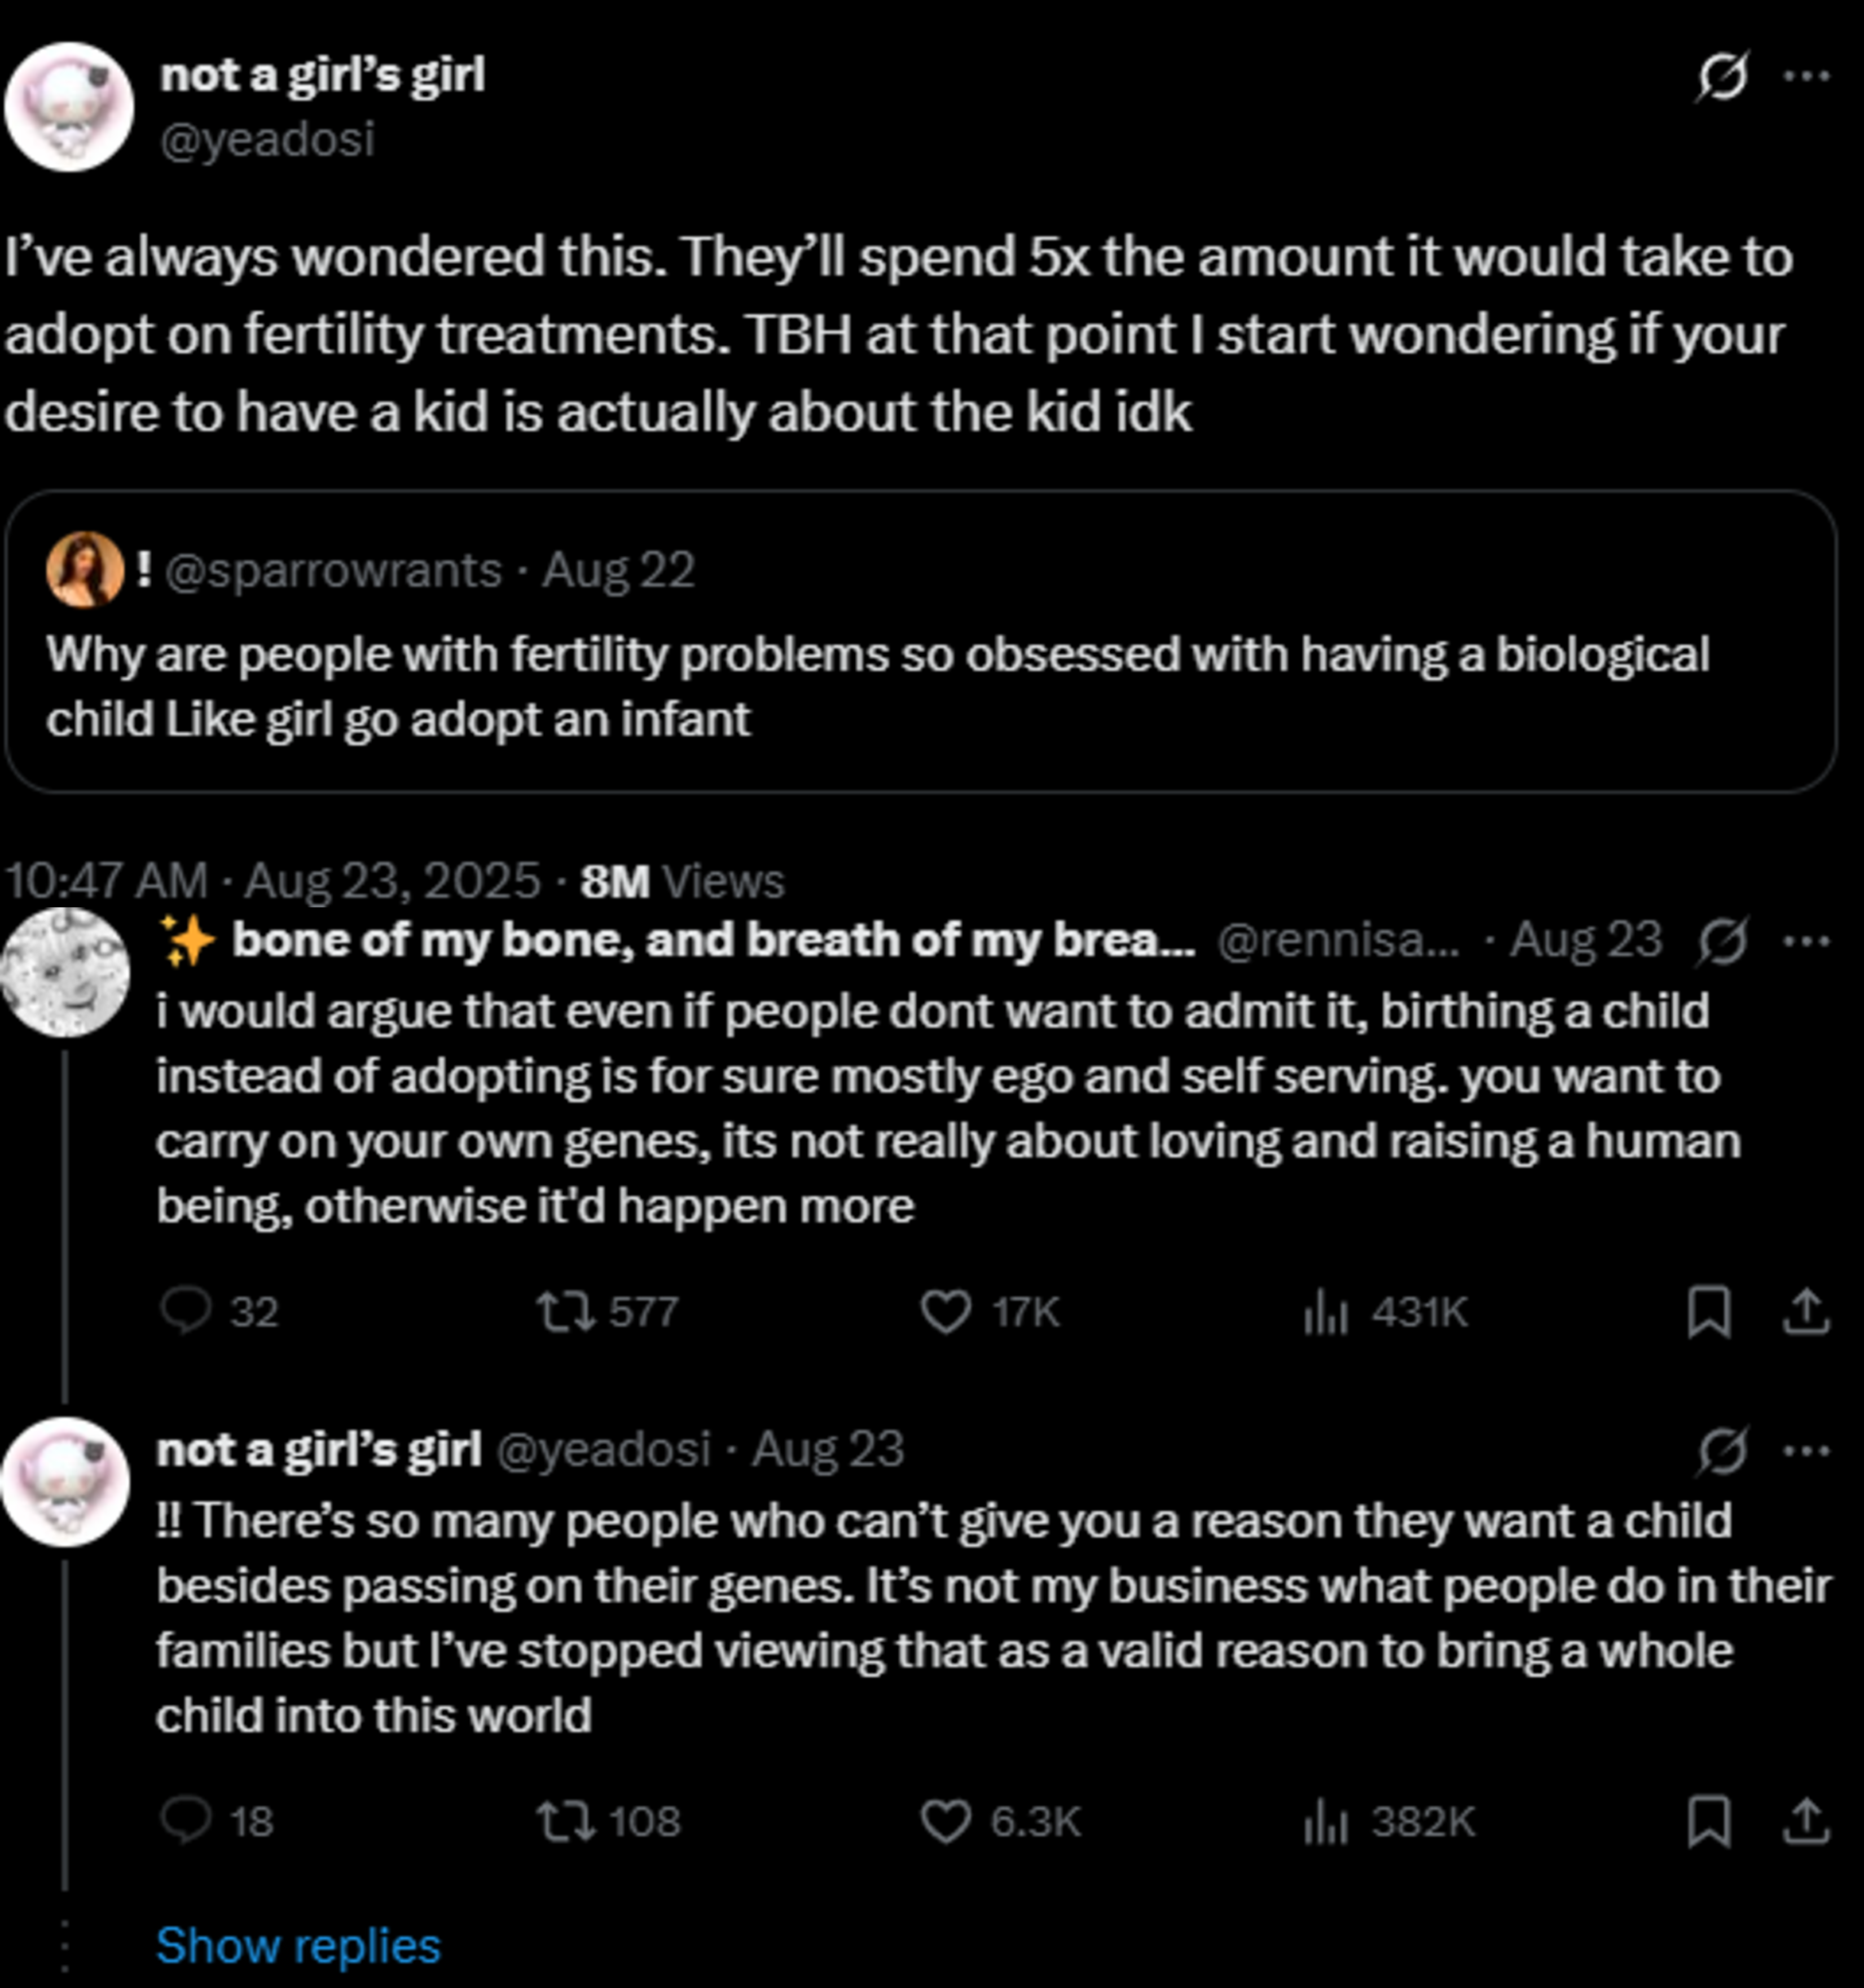Viewport: 1864px width, 1988px height.
Task: Click the Grok icon on the main post
Action: point(1721,77)
